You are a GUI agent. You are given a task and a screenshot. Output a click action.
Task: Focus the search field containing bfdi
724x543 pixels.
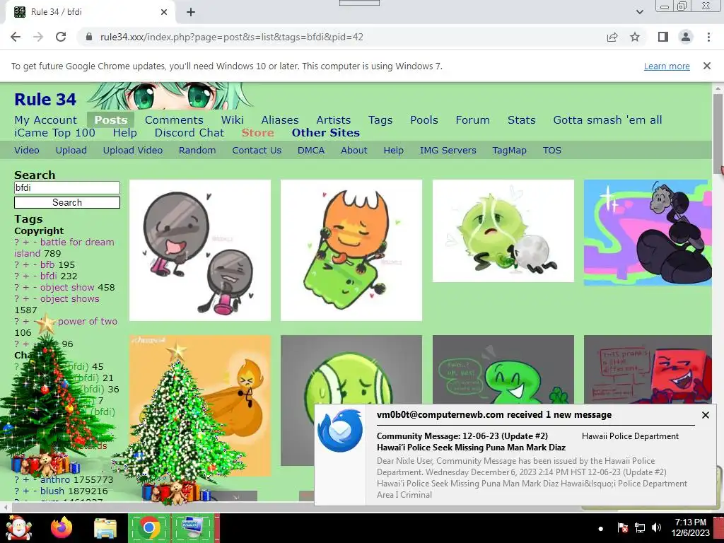(67, 187)
